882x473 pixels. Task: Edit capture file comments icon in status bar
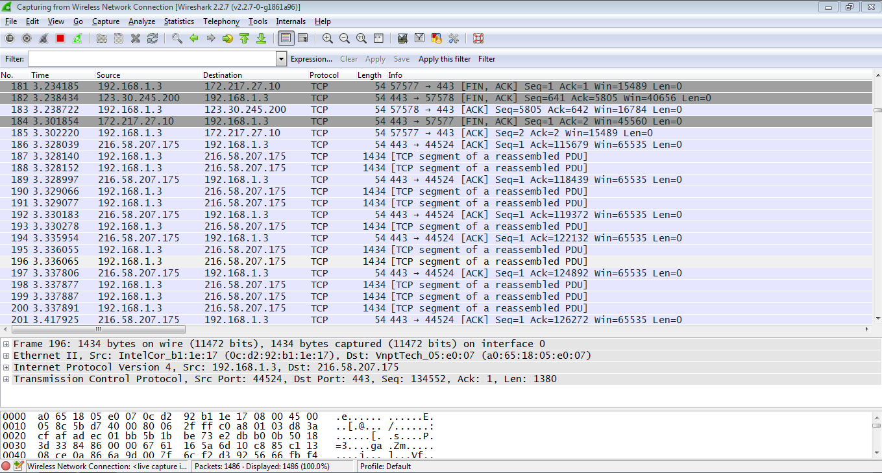[18, 466]
